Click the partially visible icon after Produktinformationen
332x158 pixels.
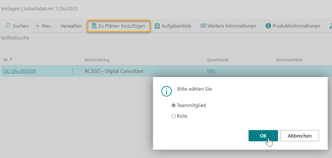pyautogui.click(x=330, y=26)
